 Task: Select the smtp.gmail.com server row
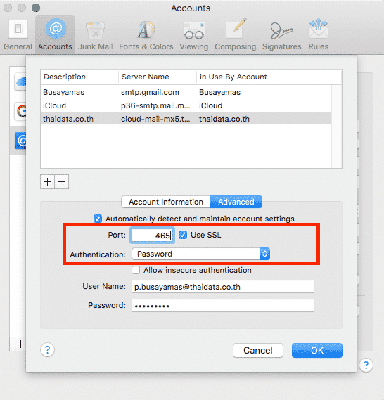186,92
